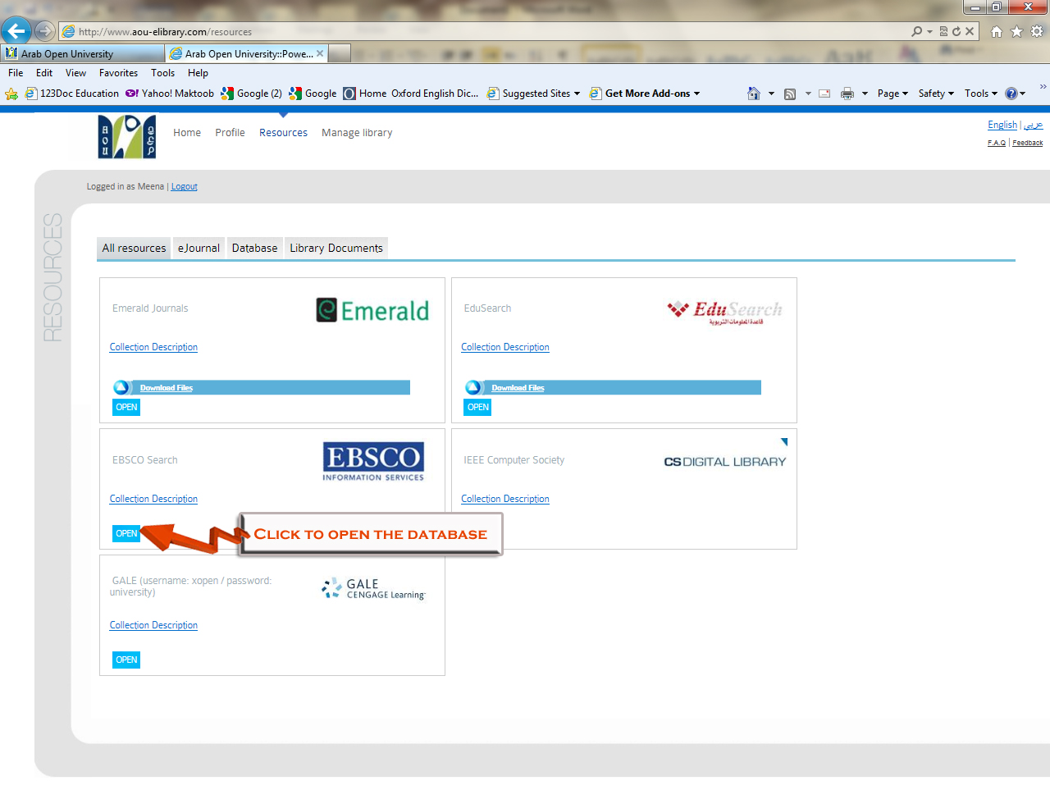Click the Arab Open University site logo
The image size is (1050, 790).
tap(126, 136)
